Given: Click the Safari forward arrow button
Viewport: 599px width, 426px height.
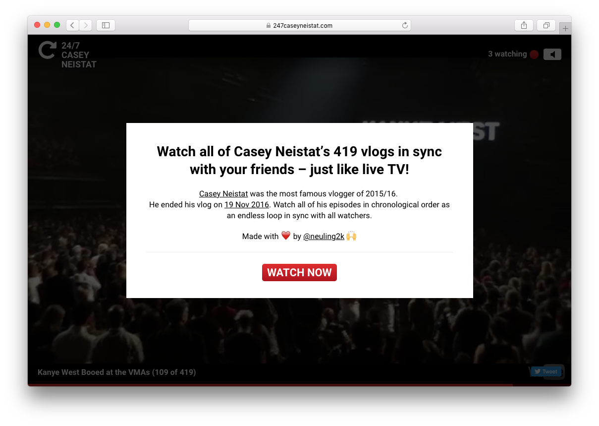Looking at the screenshot, I should click(85, 25).
